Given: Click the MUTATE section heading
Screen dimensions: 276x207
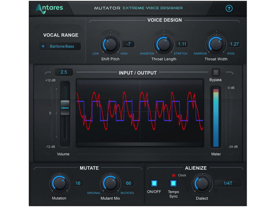Looking at the screenshot, I should pyautogui.click(x=89, y=168).
